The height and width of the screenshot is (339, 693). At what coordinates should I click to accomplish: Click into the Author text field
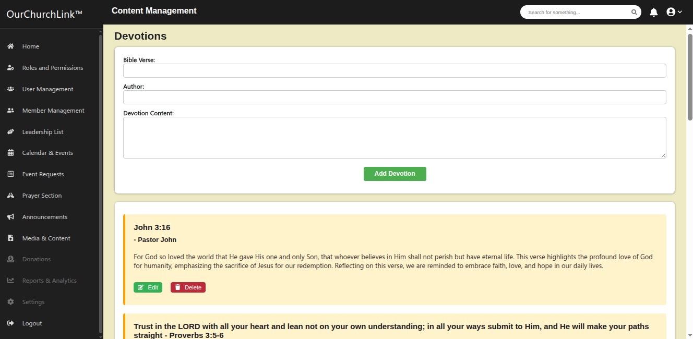coord(395,97)
